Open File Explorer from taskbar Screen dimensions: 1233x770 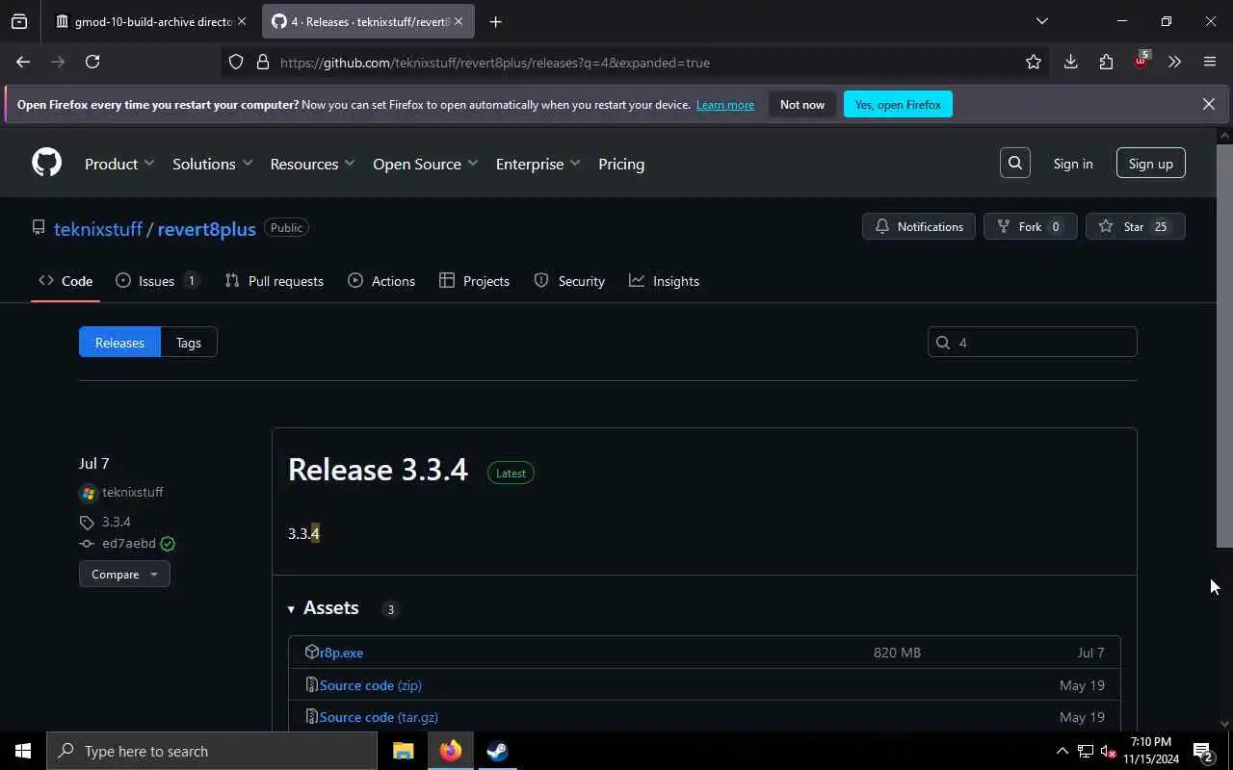click(403, 751)
